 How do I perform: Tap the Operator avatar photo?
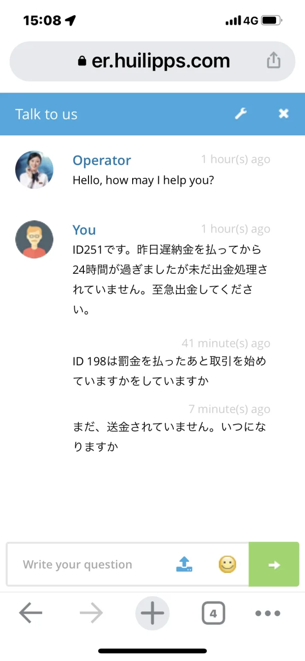(34, 170)
